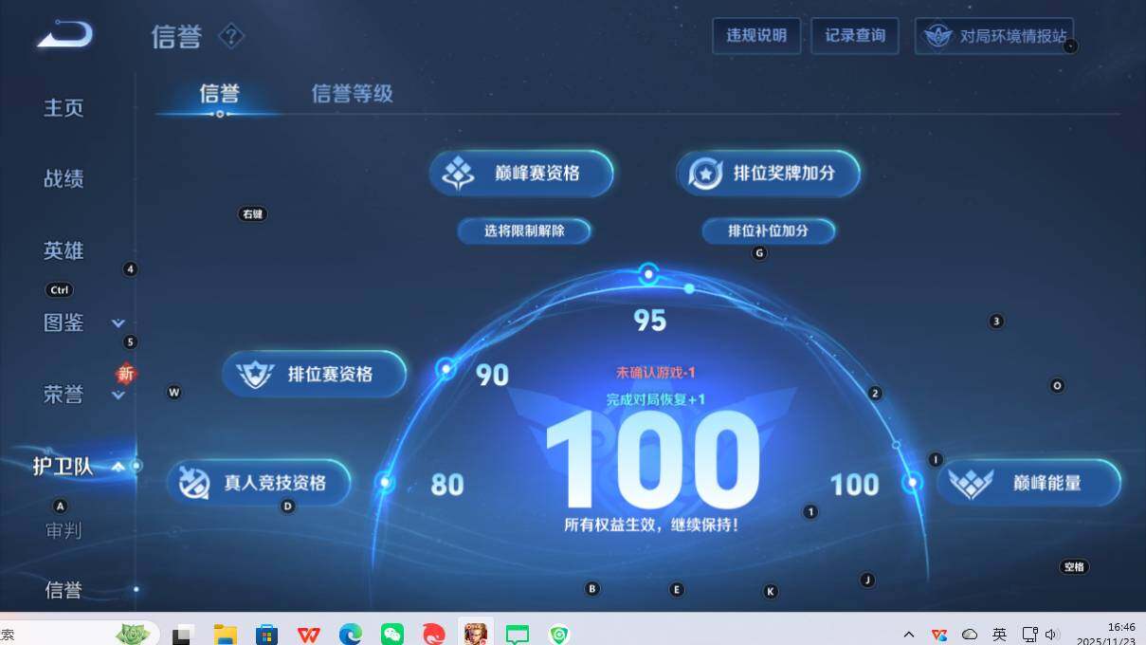This screenshot has width=1146, height=645.
Task: Open Task View on the taskbar
Action: pos(183,635)
